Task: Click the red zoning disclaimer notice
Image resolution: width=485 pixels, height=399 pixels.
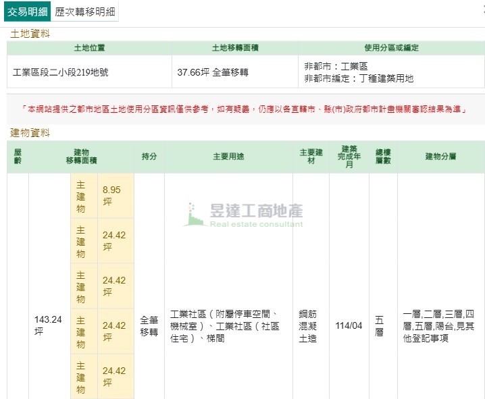Action: (242, 109)
